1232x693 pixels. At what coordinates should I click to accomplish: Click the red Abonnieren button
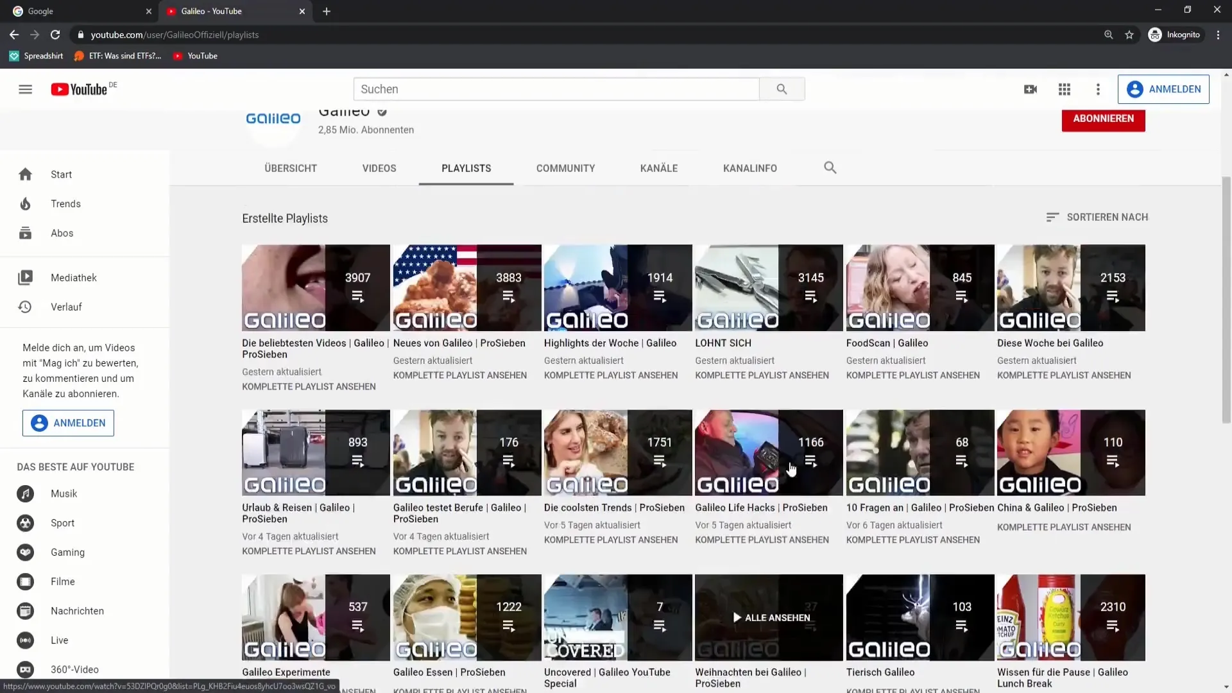[x=1103, y=119]
